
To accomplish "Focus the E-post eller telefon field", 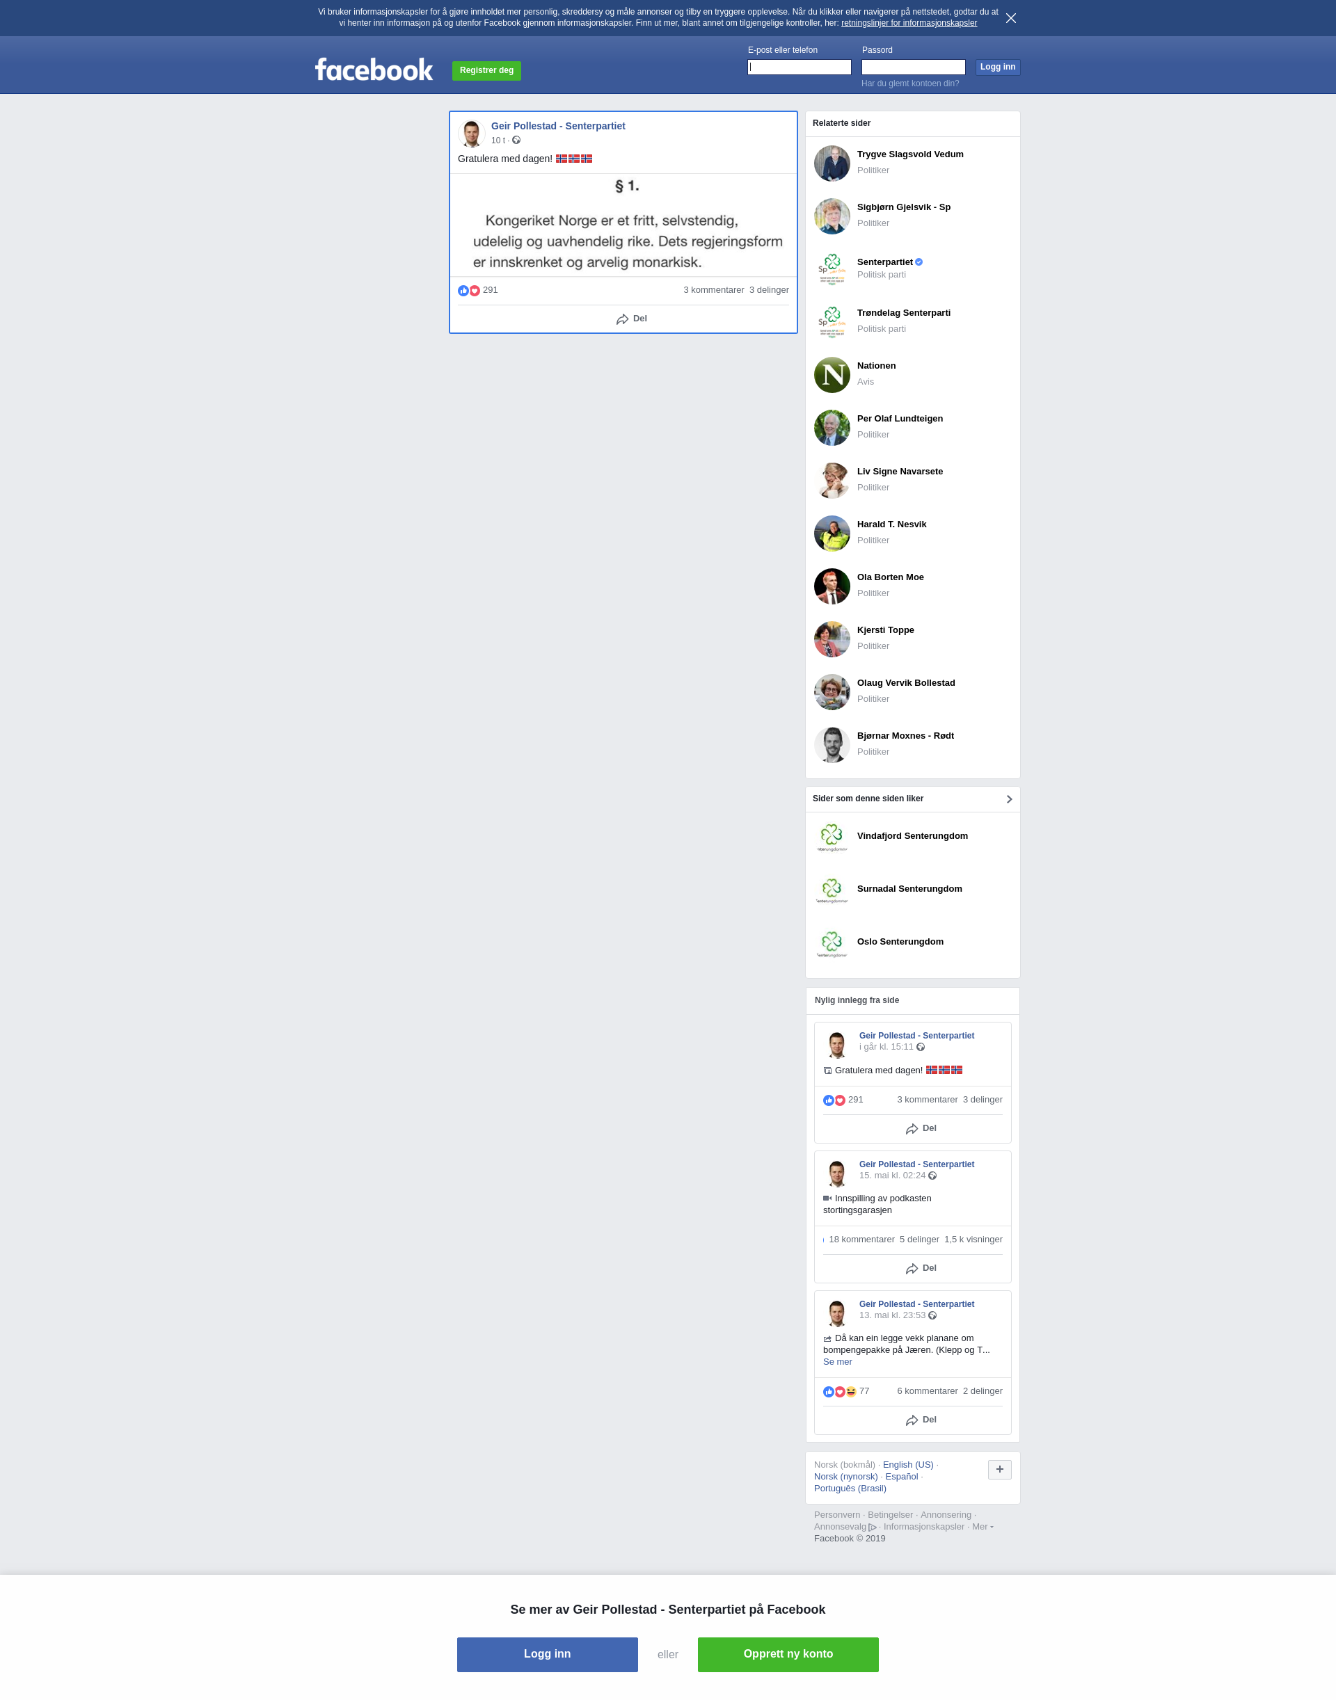I will (800, 67).
